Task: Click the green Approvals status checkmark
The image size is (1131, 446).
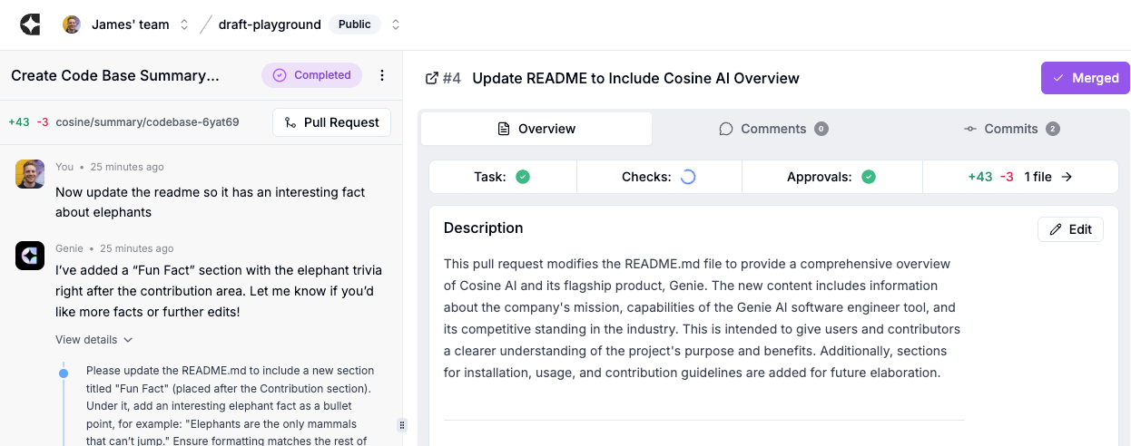Action: (x=869, y=177)
